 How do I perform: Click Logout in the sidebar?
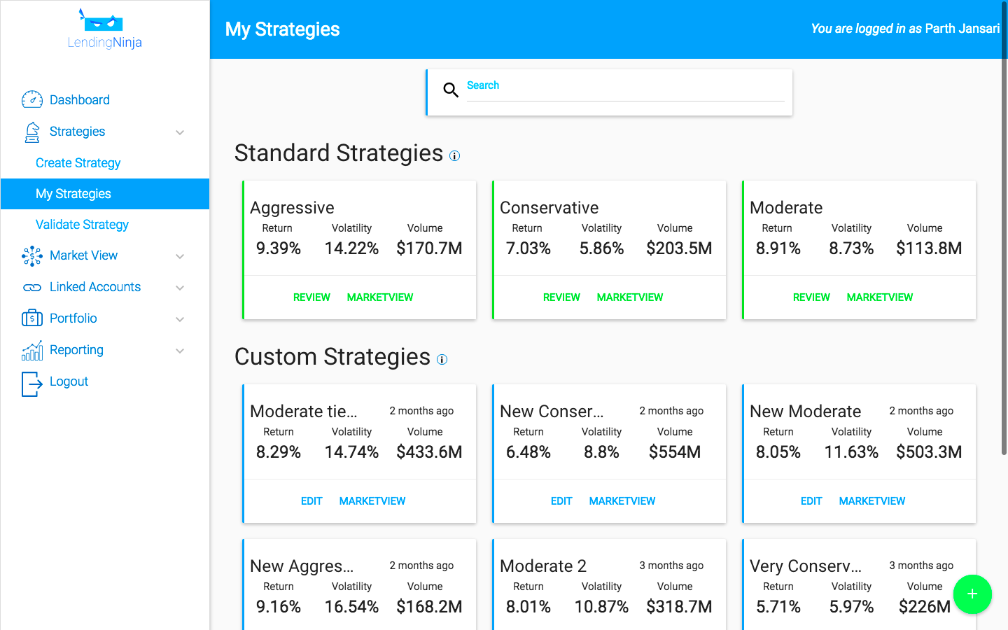tap(69, 381)
